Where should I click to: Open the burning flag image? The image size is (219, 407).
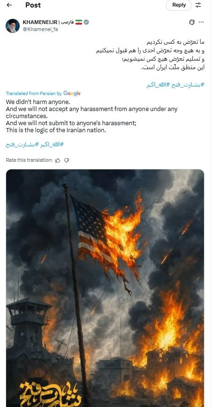coord(105,288)
